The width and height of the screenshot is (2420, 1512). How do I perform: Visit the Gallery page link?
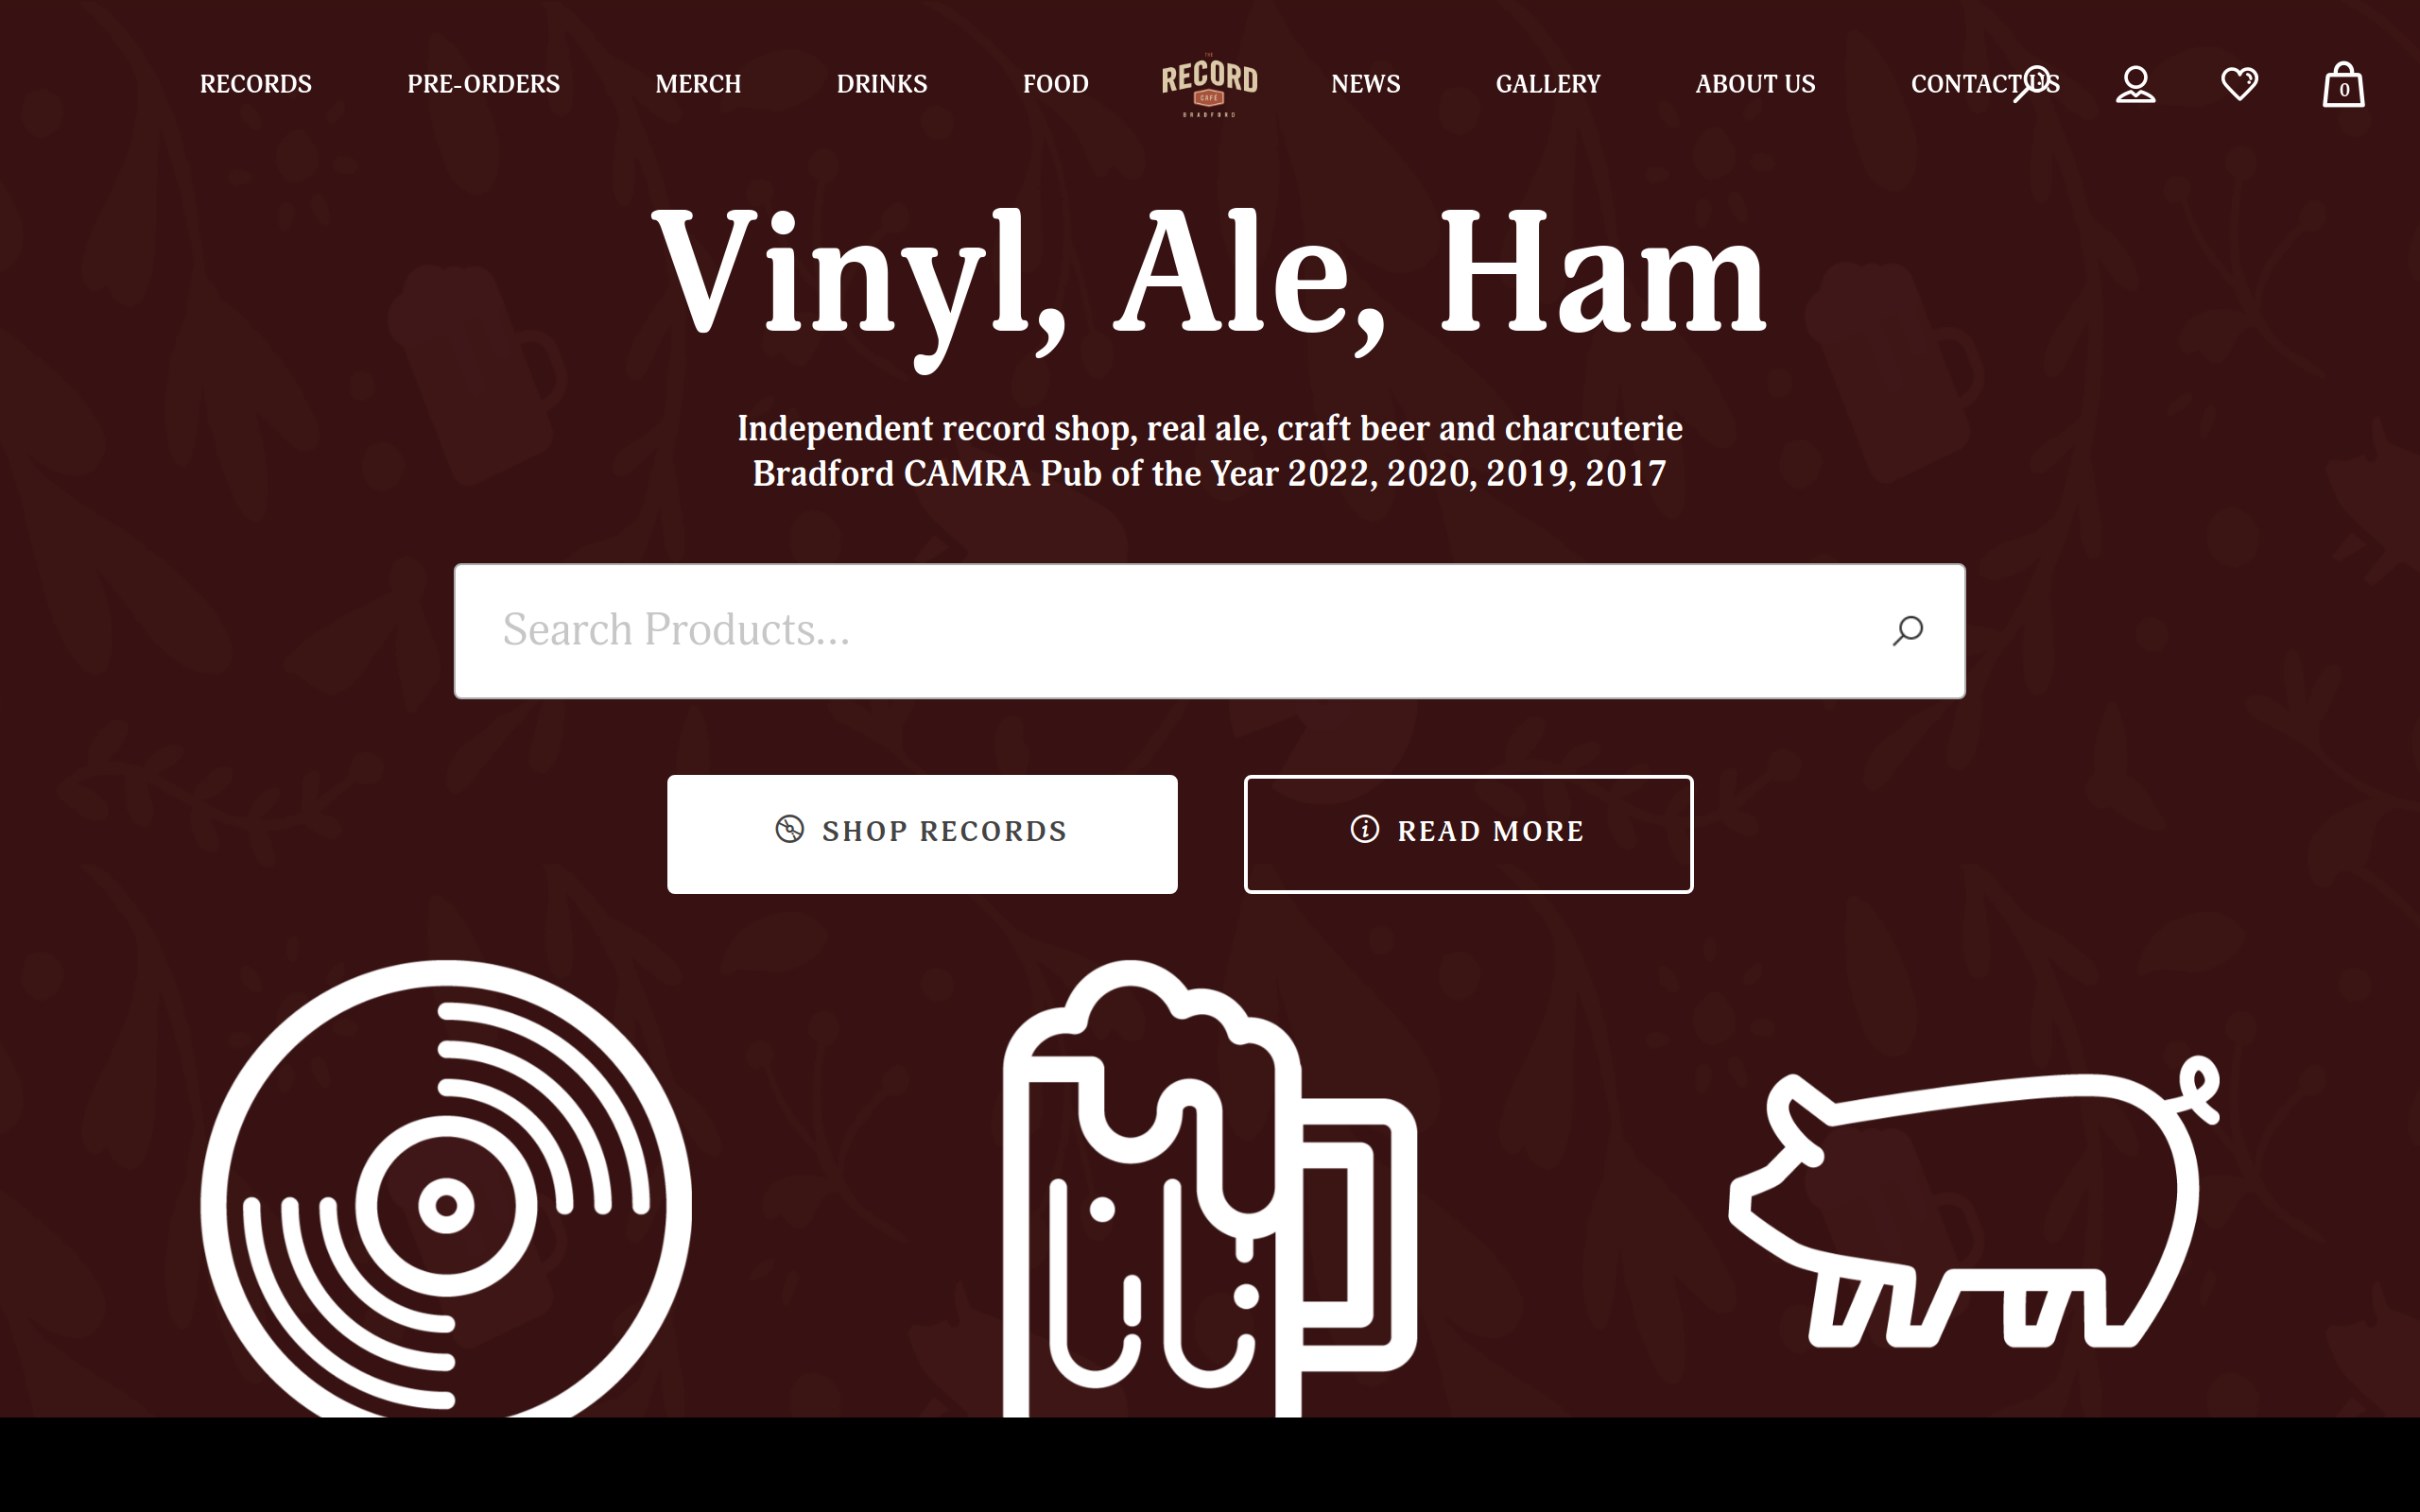coord(1548,84)
